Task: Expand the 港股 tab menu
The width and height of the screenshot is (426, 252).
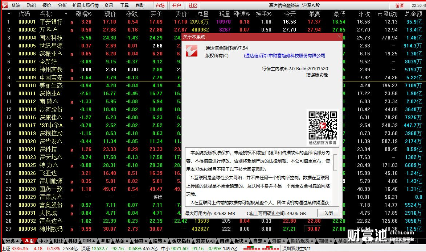Action: [279, 241]
